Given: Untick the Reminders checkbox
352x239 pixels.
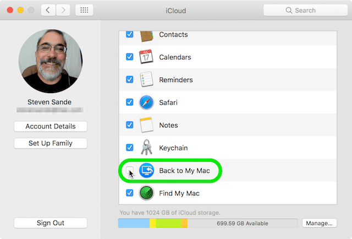Looking at the screenshot, I should coord(130,79).
